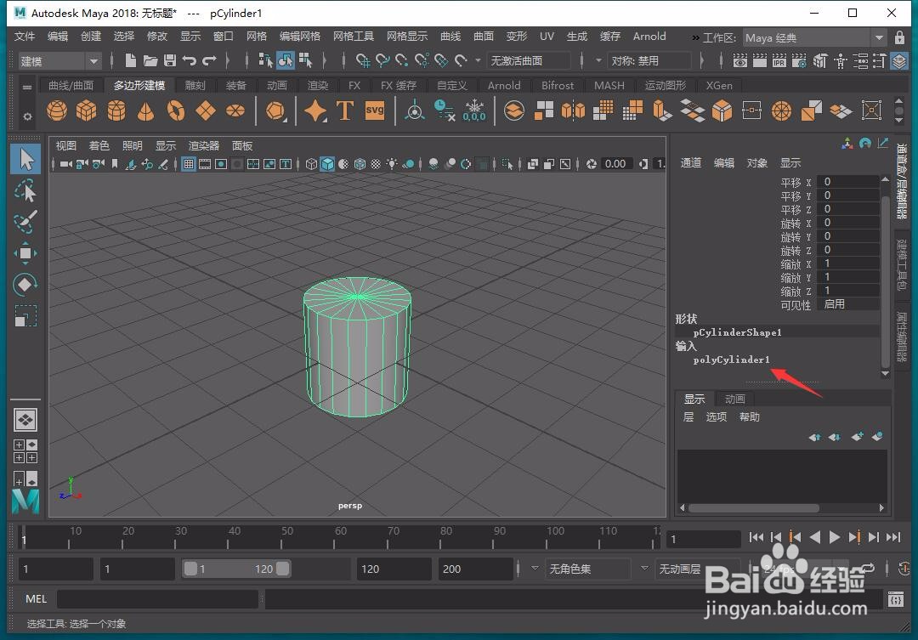Toggle isolate select in viewport toolbar
Screen dimensions: 918x640
pyautogui.click(x=507, y=164)
